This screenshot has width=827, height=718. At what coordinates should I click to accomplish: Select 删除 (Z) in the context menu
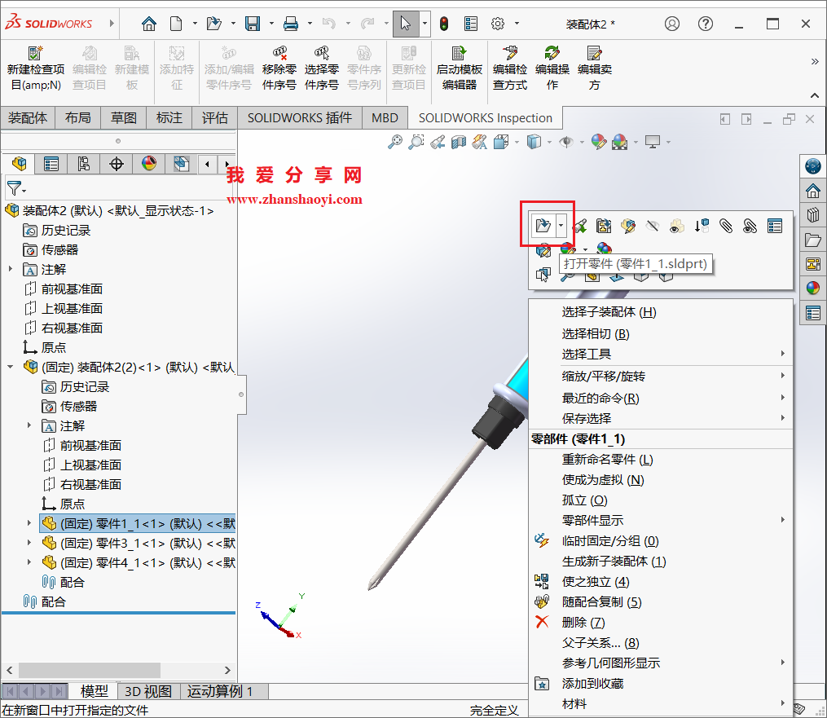pyautogui.click(x=660, y=623)
